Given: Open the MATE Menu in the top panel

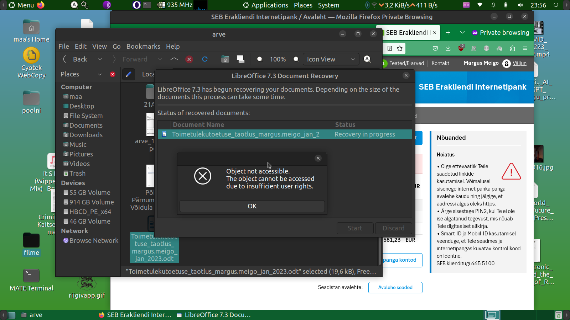Looking at the screenshot, I should pos(21,5).
